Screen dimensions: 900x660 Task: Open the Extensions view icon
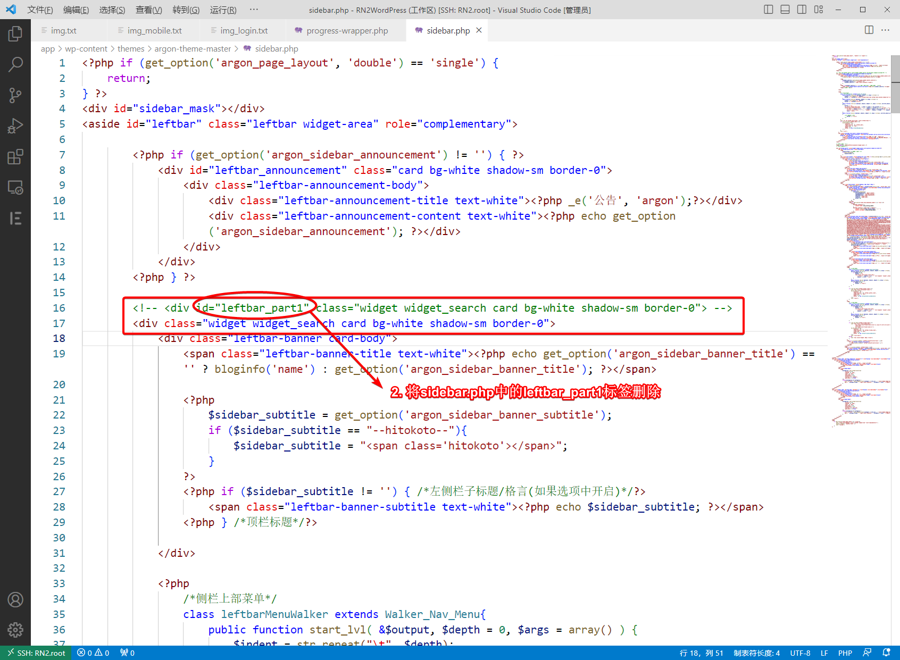click(15, 157)
